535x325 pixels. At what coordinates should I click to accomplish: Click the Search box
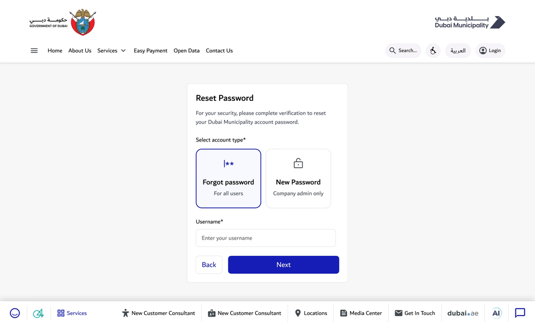pyautogui.click(x=403, y=51)
